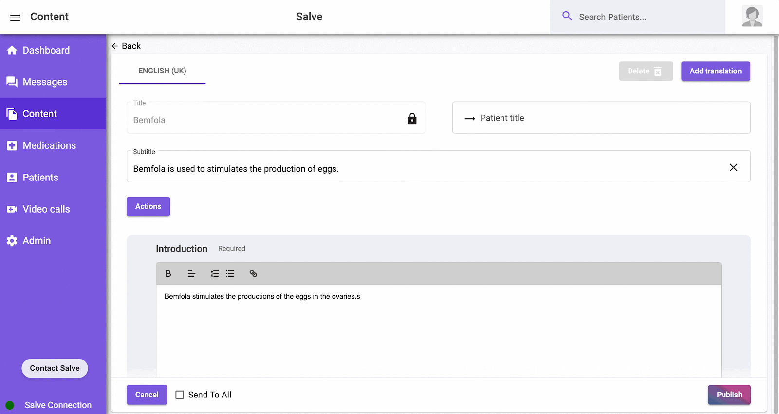Click the locked Title field Bemfola
The height and width of the screenshot is (414, 779).
click(276, 118)
